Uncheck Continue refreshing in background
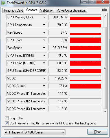This screenshot has width=110, height=138. coord(7,123)
